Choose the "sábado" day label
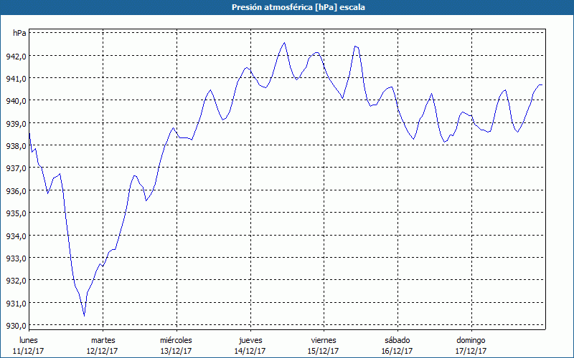574x358 pixels. pyautogui.click(x=397, y=339)
